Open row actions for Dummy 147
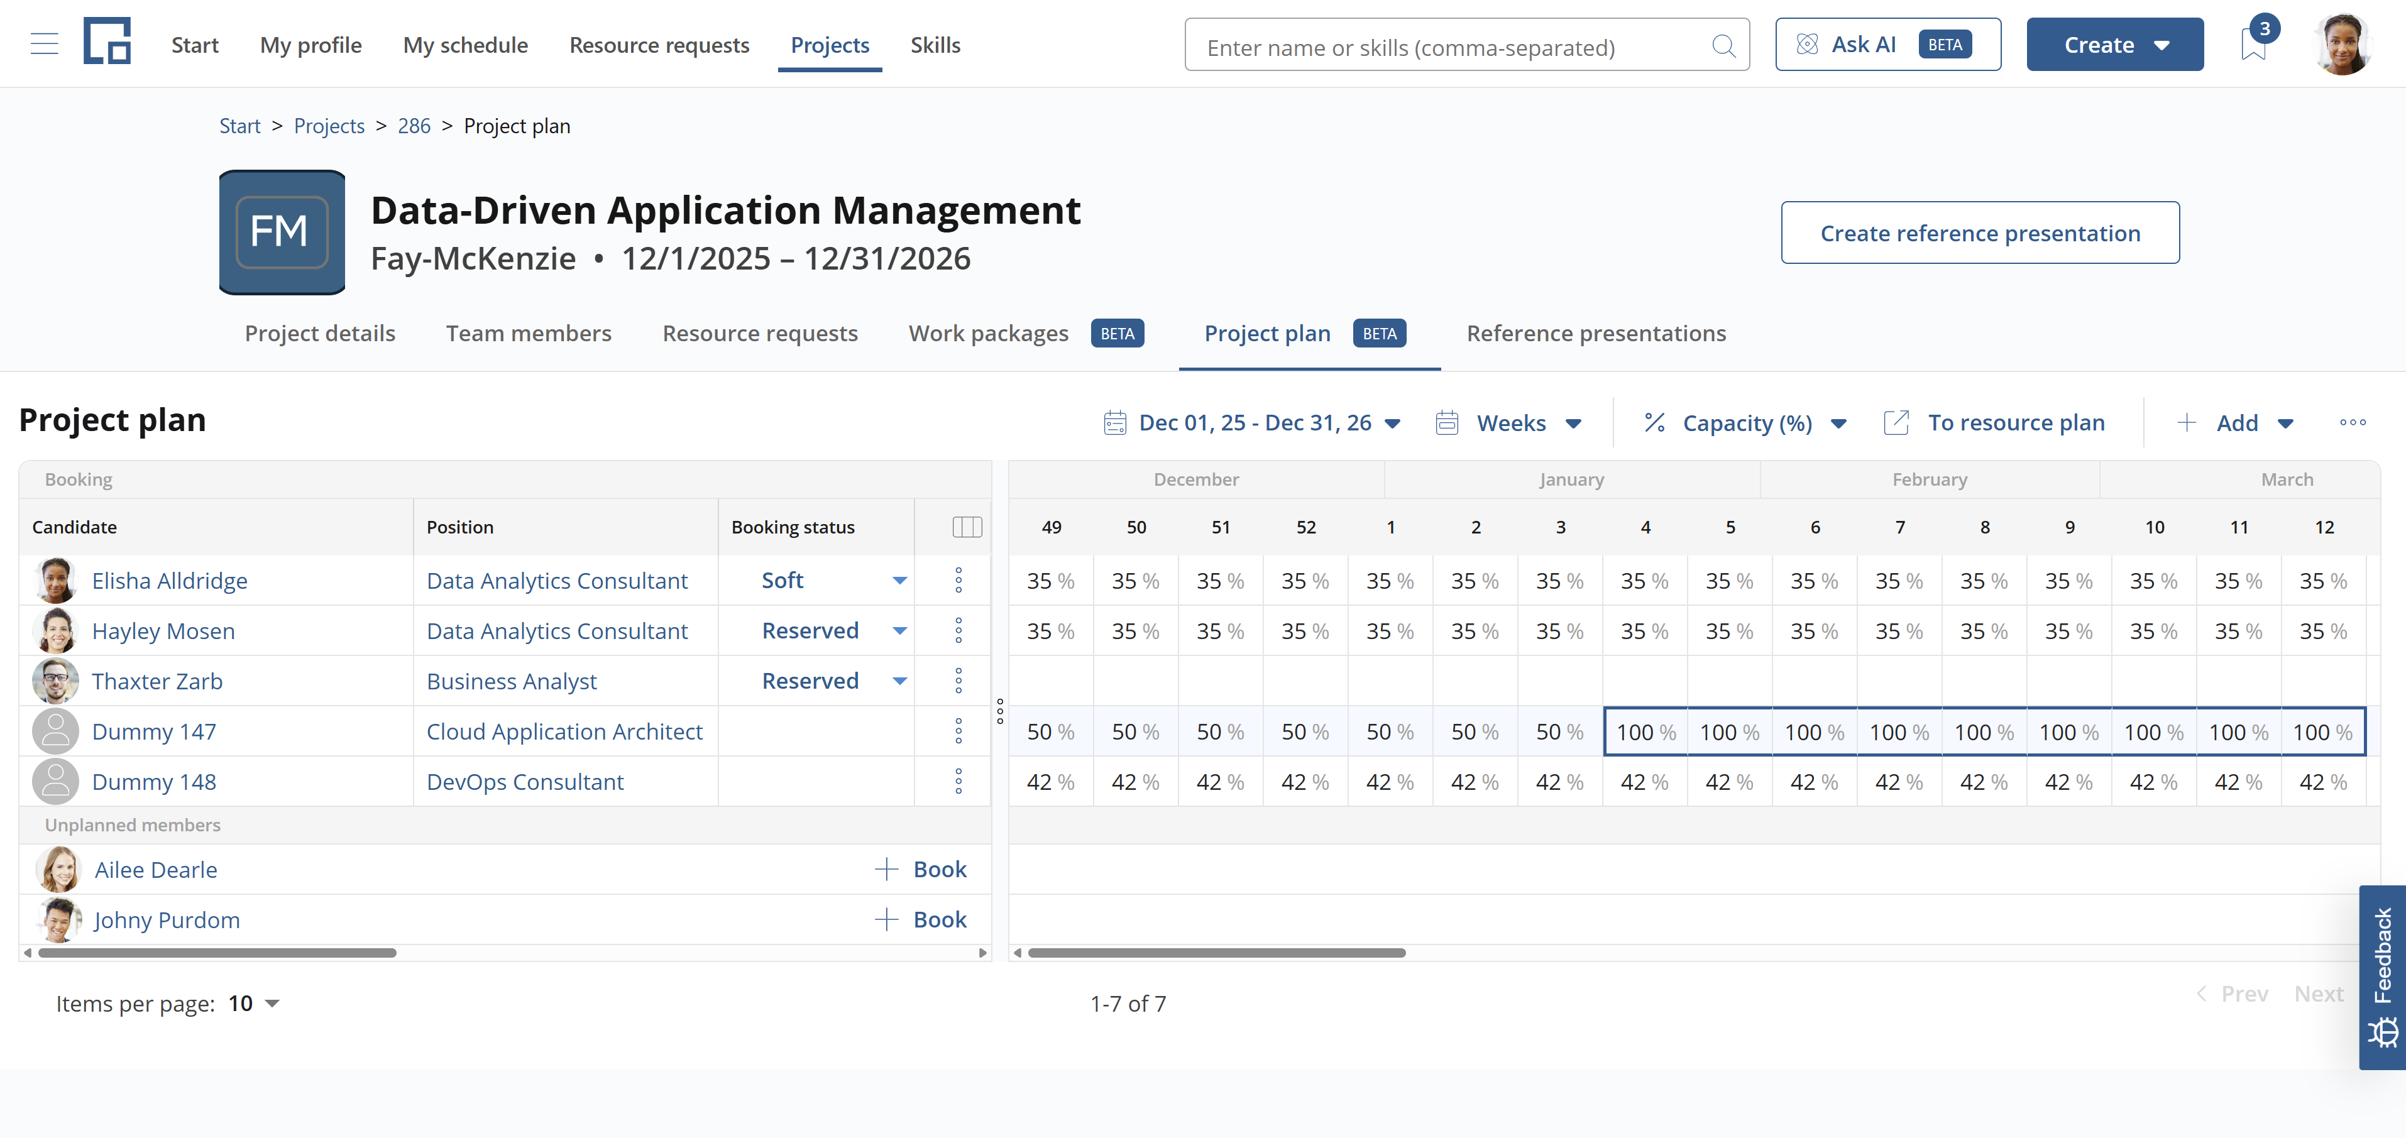This screenshot has width=2406, height=1138. click(x=959, y=732)
